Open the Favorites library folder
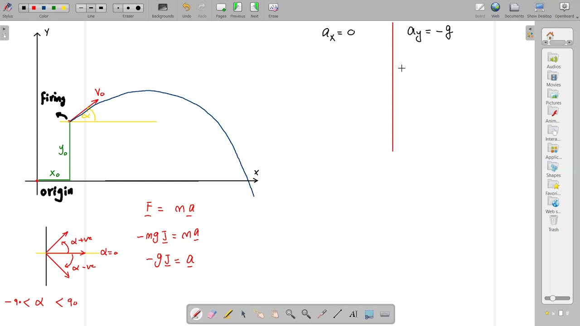580x326 pixels. [x=553, y=188]
